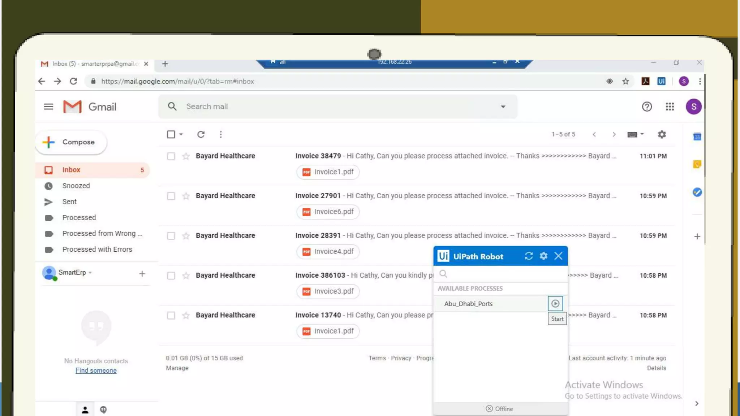Viewport: 740px width, 416px height.
Task: Click the Find someone link
Action: 96,370
